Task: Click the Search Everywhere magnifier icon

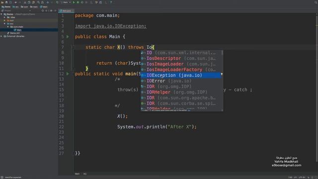Action: point(316,2)
